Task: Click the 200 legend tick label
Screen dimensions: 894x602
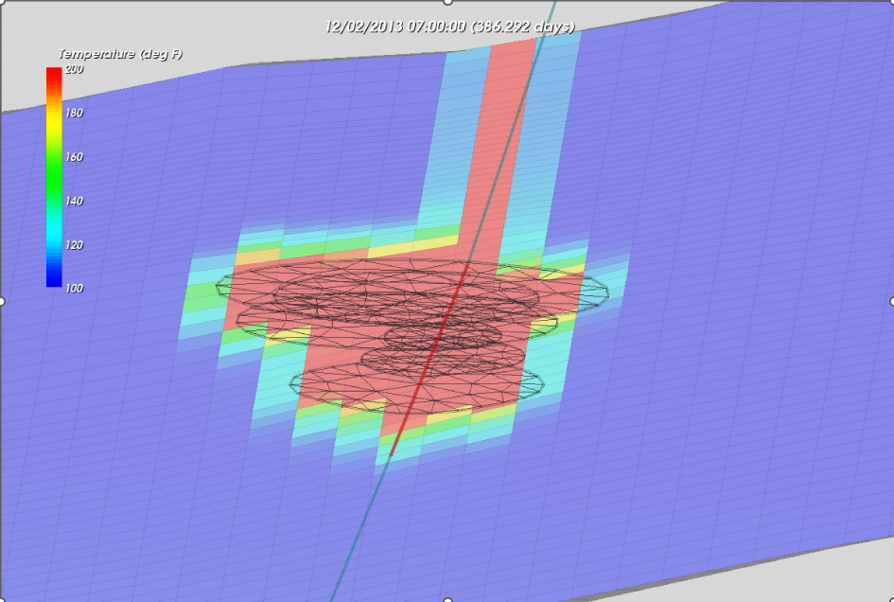Action: pos(74,69)
